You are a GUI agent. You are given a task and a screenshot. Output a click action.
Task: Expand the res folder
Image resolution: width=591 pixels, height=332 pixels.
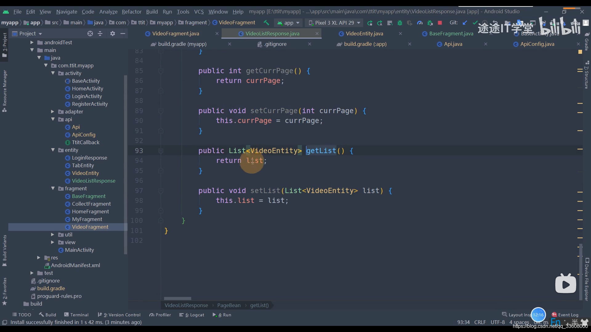point(39,258)
